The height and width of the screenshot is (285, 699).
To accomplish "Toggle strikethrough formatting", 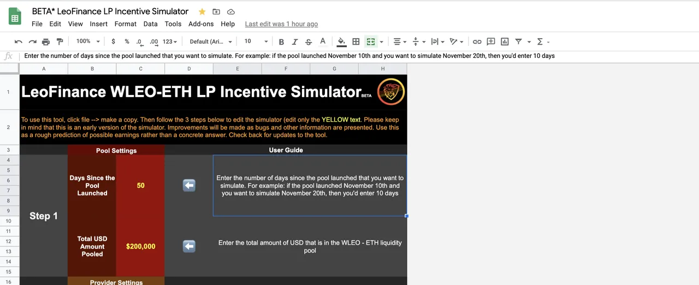I will pos(309,41).
